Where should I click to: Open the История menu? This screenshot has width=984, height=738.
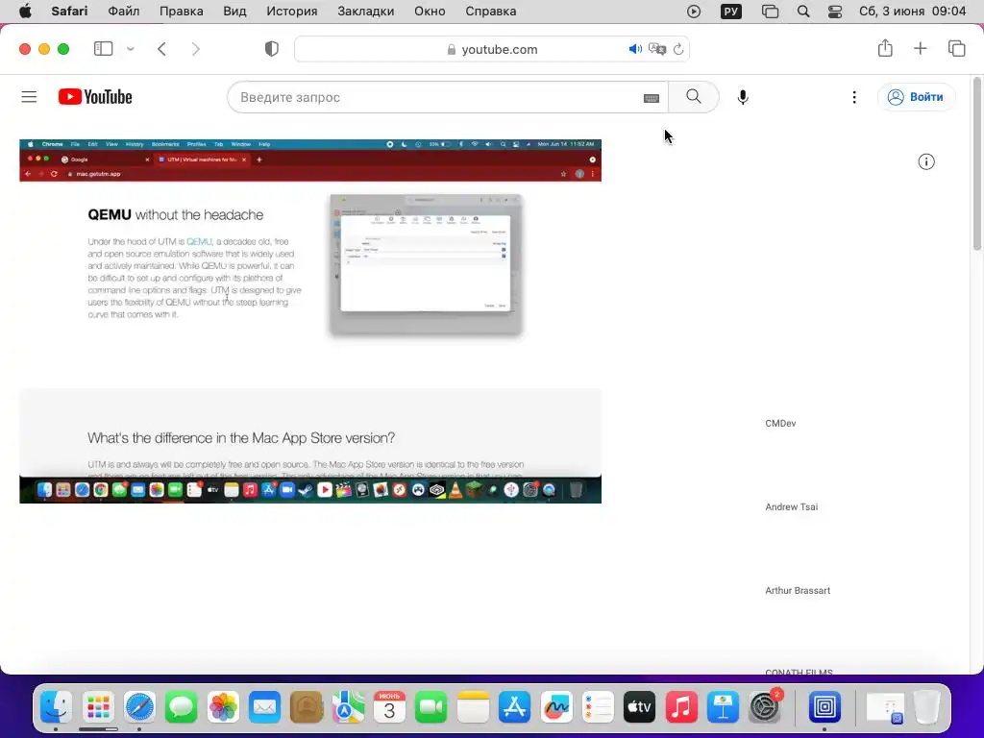tap(292, 12)
